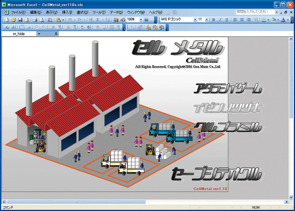Click the yellow fill color paint bucket
Image resolution: width=295 pixels, height=211 pixels.
click(273, 20)
